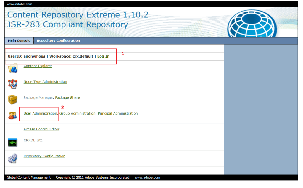
Task: Click the User Administration people icon
Action: pyautogui.click(x=12, y=116)
